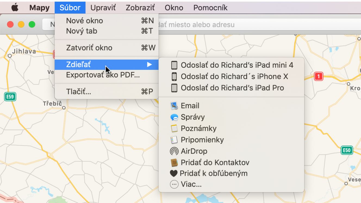Screen dimensions: 361x203
Task: Select Exportovať ako PDF entry
Action: click(x=107, y=75)
